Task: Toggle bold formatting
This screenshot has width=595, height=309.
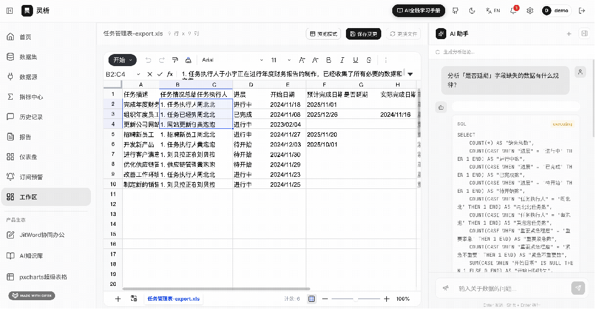Action: click(328, 60)
